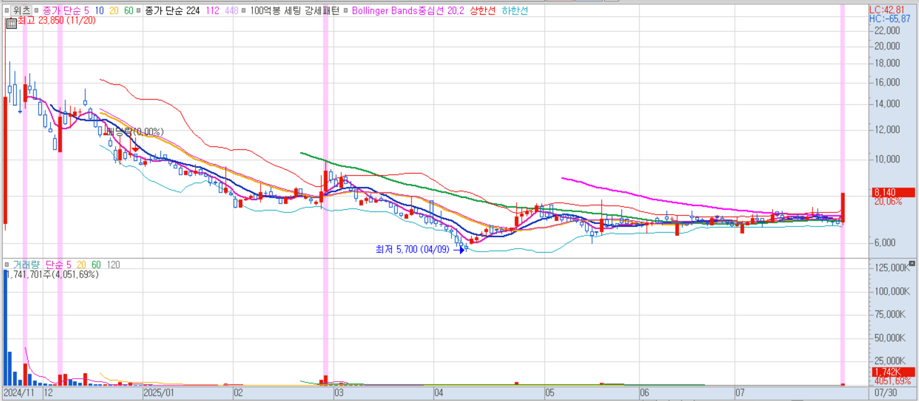Toggle the square marker beside 거래량
The image size is (919, 401).
[x=6, y=265]
